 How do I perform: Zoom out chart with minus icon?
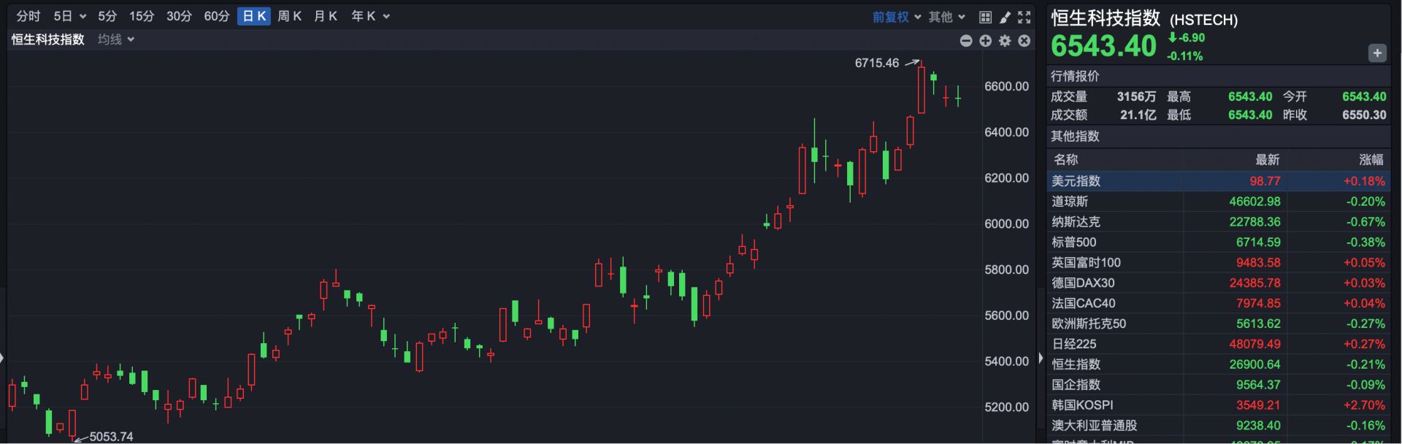pyautogui.click(x=966, y=41)
